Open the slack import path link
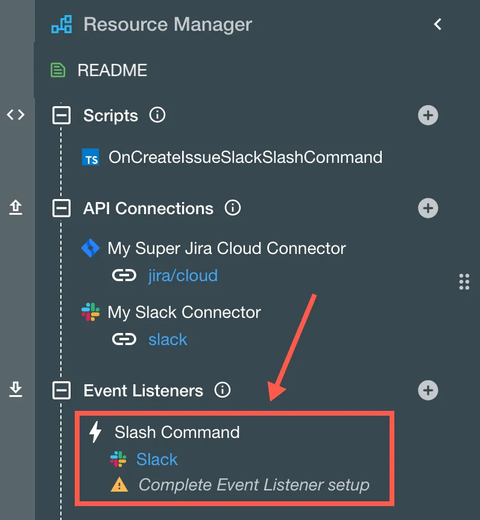The height and width of the screenshot is (520, 480). pyautogui.click(x=168, y=340)
